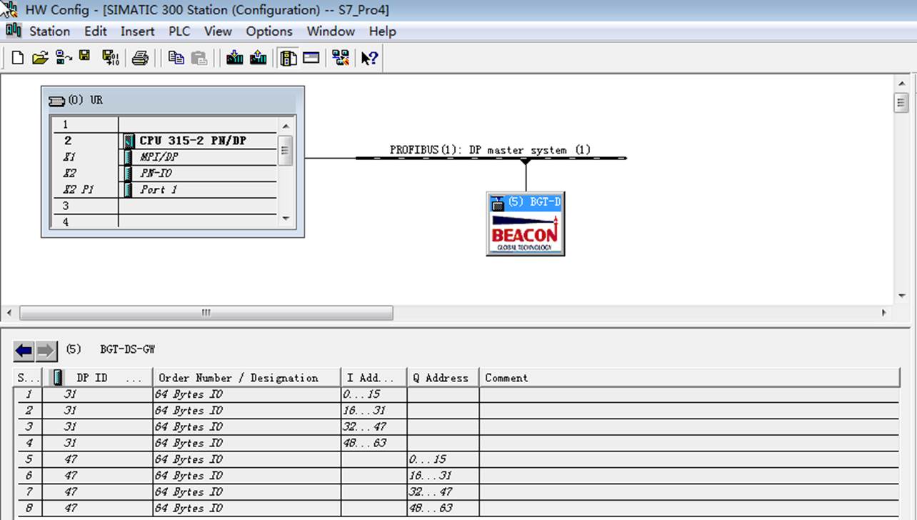This screenshot has width=917, height=520.
Task: Select slot 5 row with Q address 0...15
Action: click(457, 459)
